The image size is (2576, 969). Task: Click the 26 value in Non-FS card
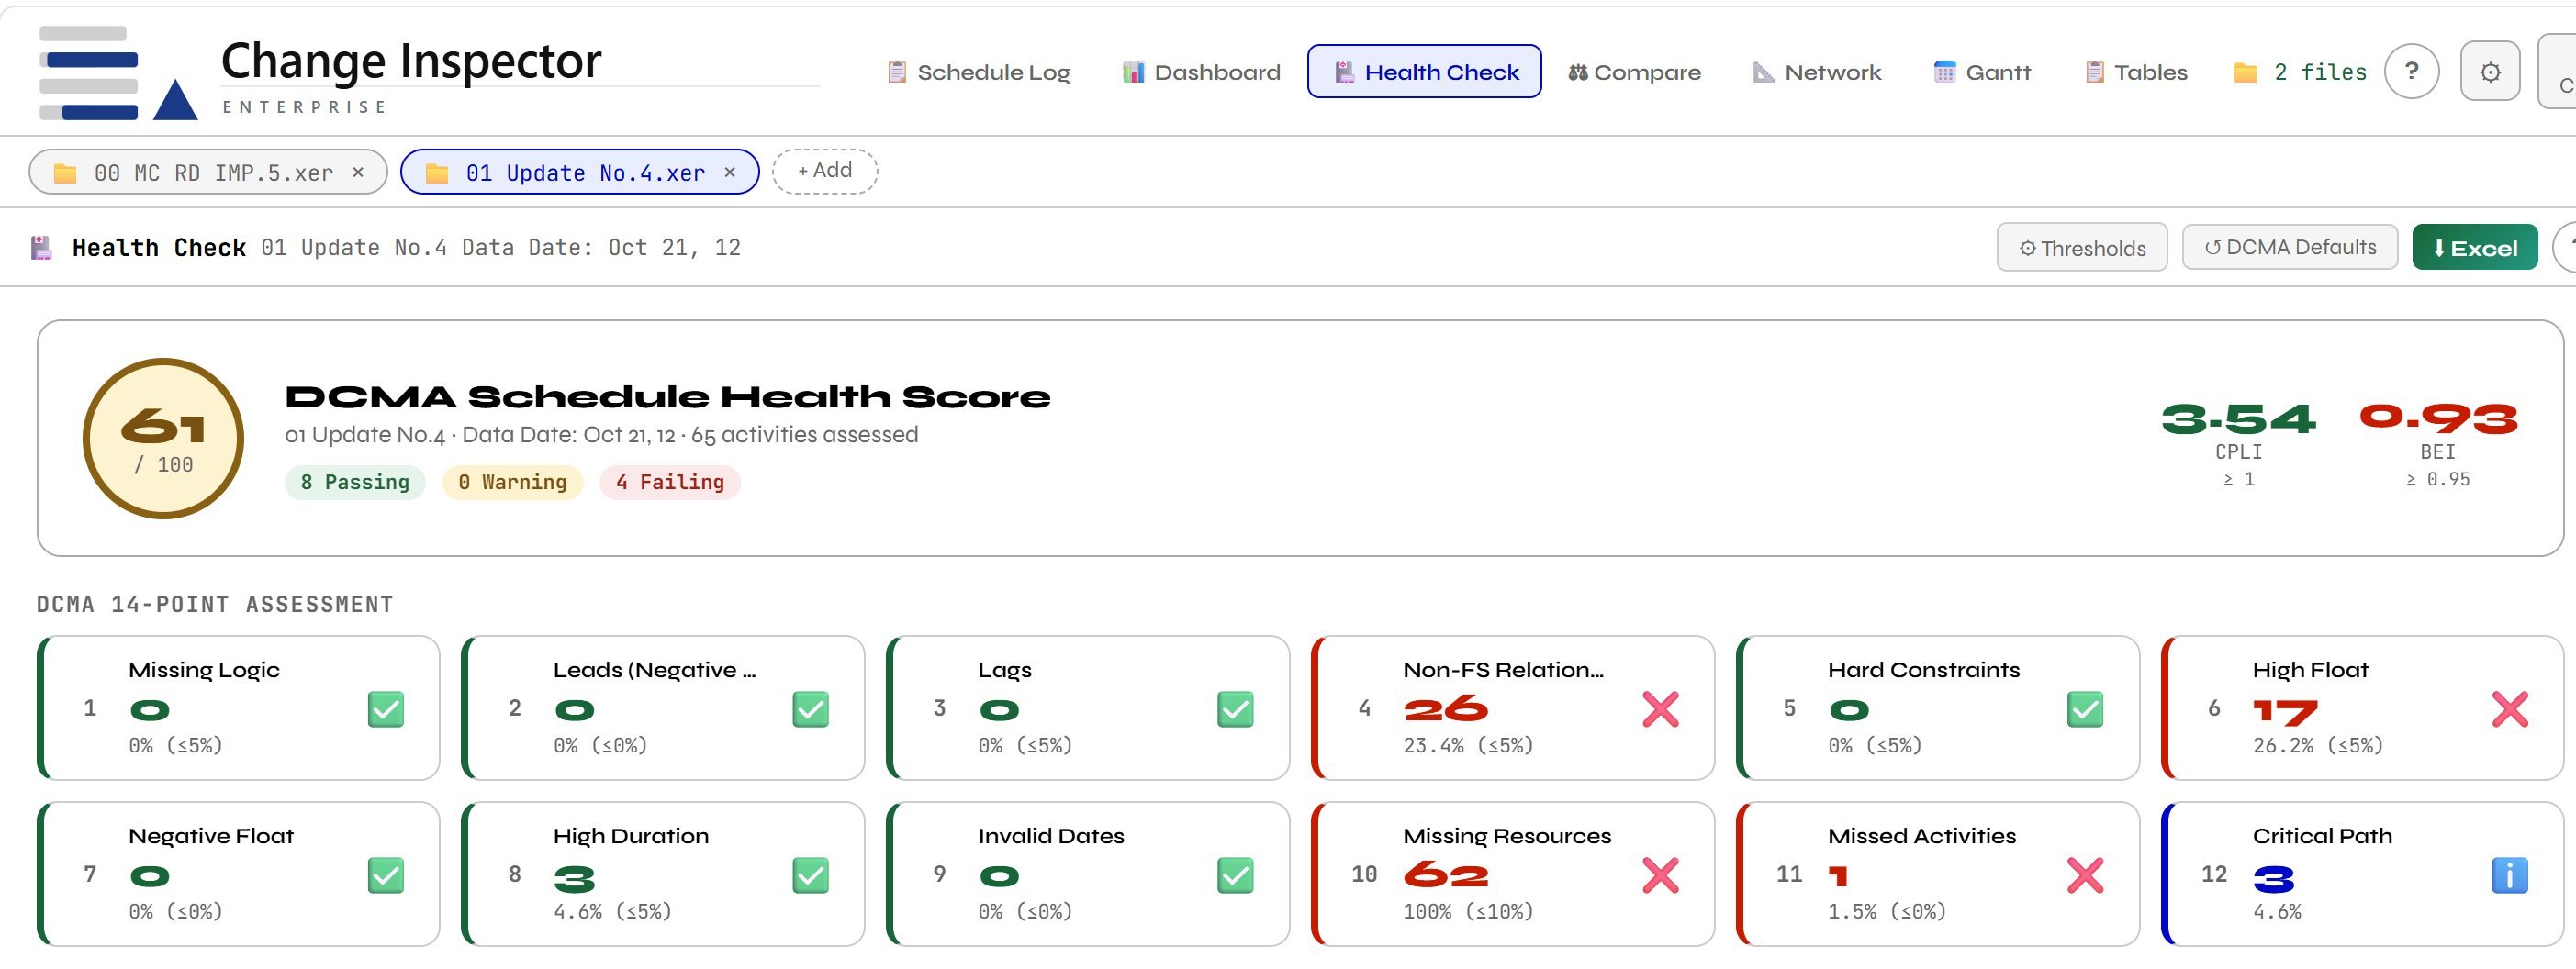[x=1446, y=710]
